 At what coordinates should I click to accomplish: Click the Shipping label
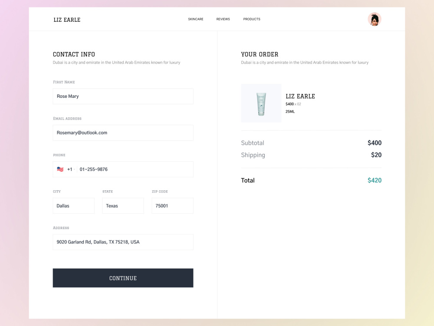pos(253,155)
